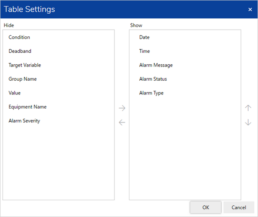Viewport: 258px width, 217px height.
Task: Pick Alarm Type in Show list
Action: (x=151, y=93)
